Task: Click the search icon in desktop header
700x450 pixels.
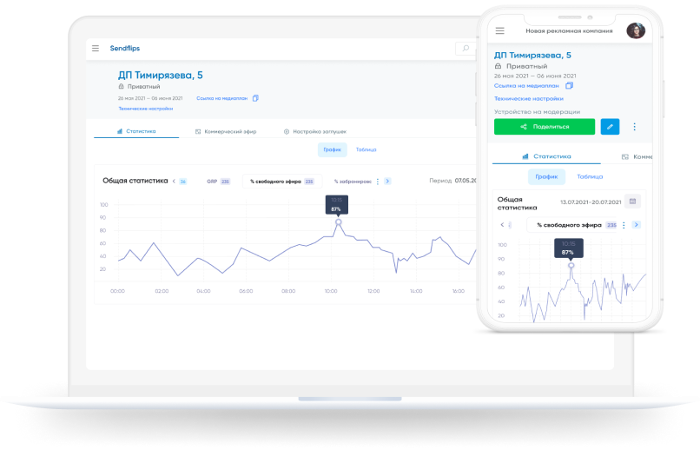Action: pos(466,49)
